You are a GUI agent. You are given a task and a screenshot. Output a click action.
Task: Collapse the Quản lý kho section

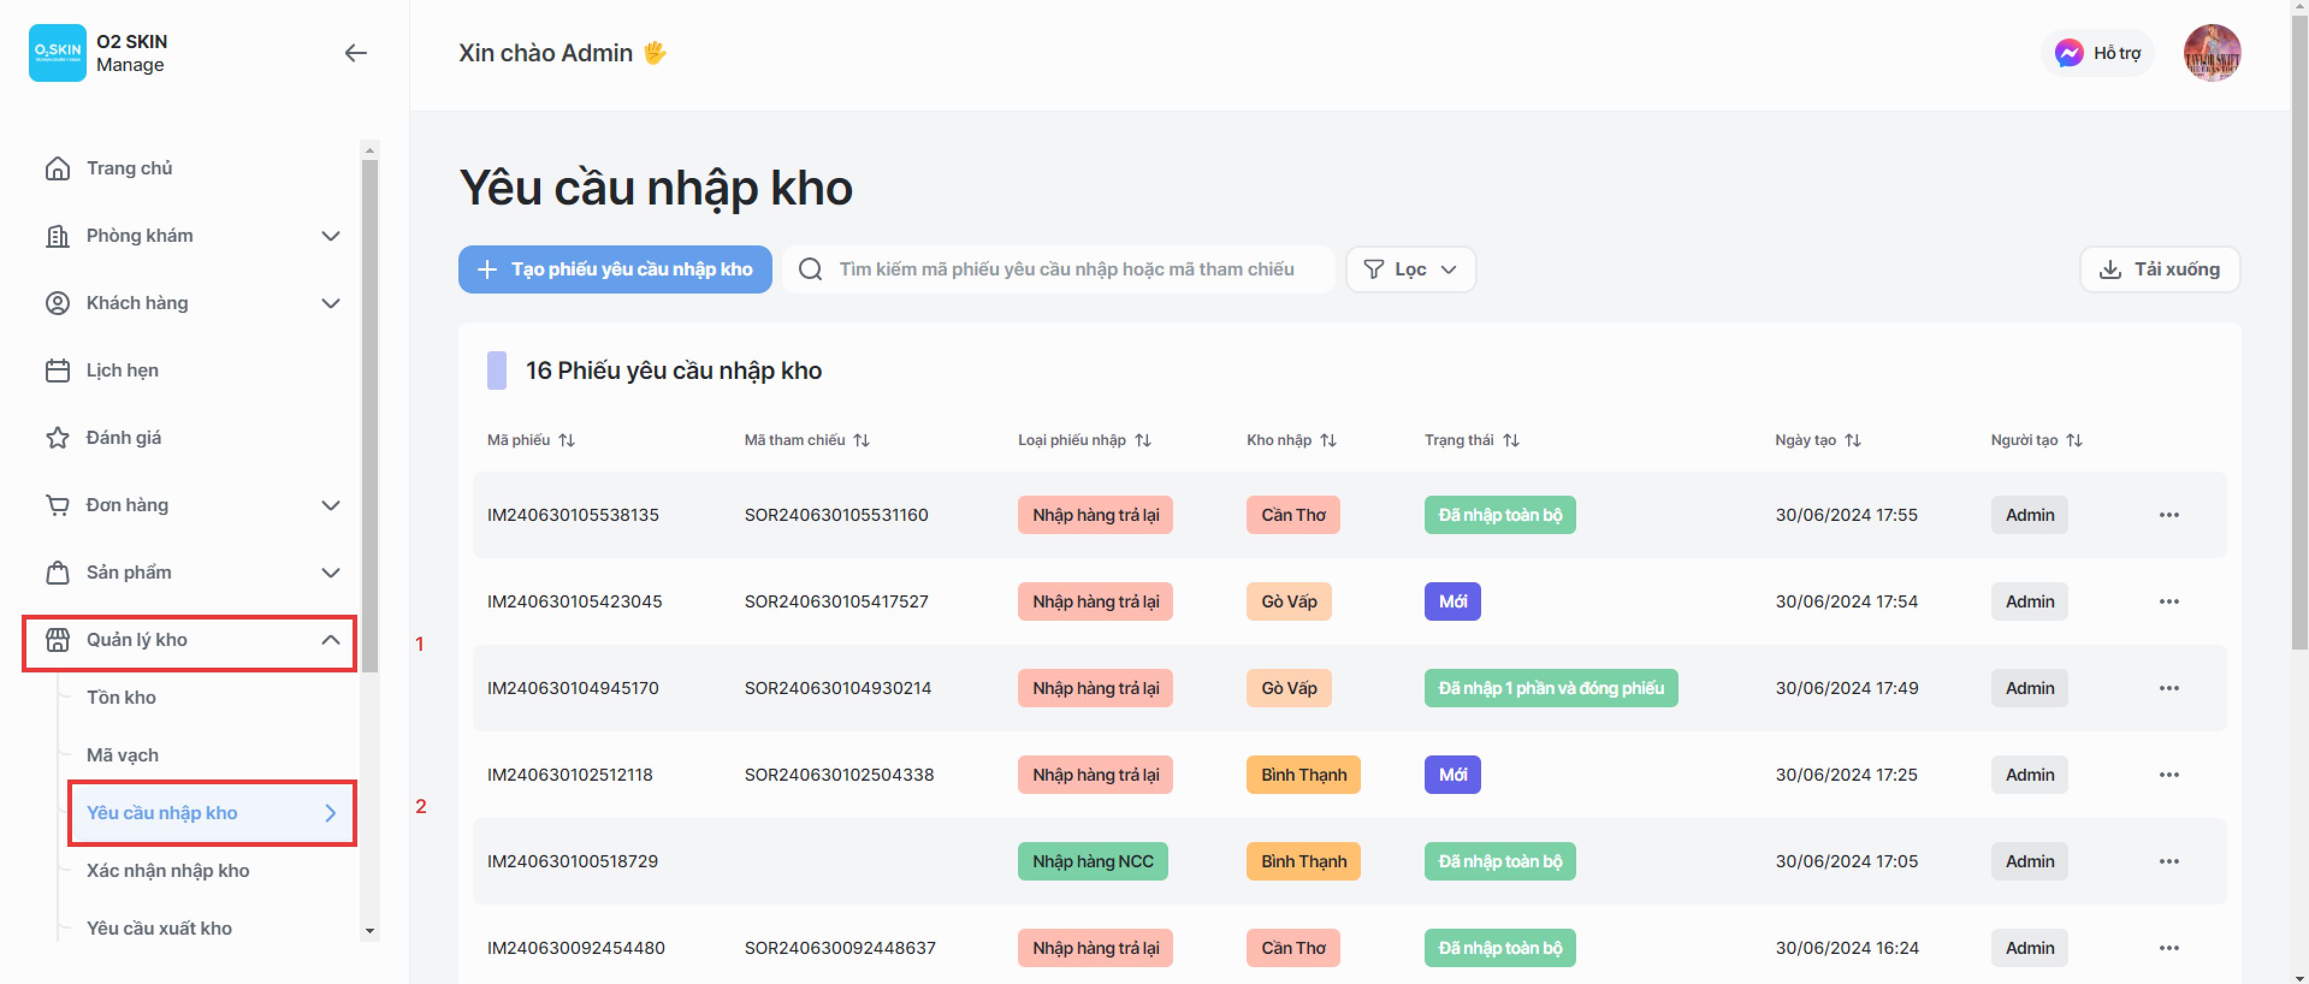330,640
